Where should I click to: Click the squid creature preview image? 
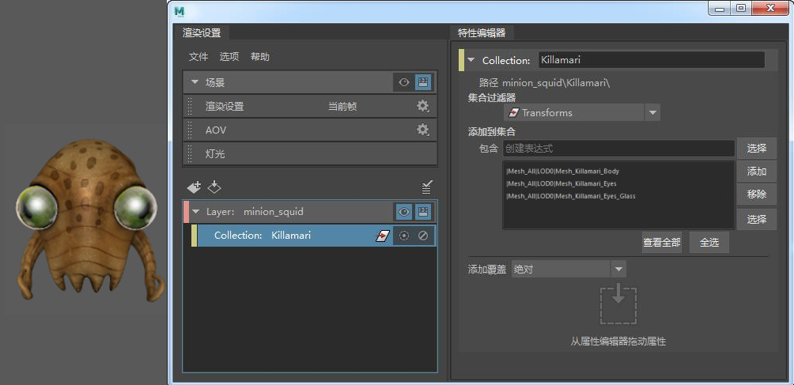tap(89, 221)
